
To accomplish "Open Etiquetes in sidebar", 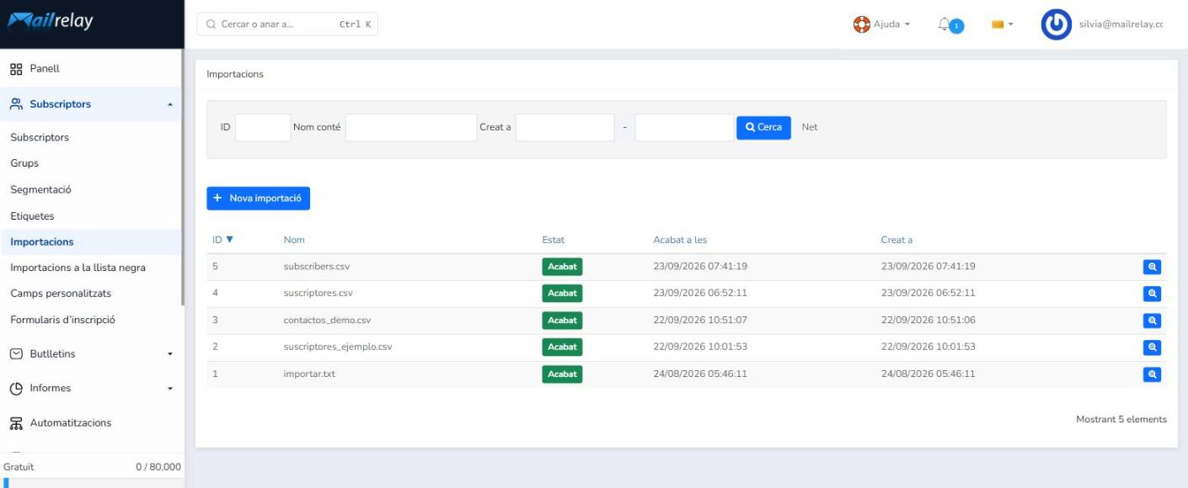I will [32, 216].
